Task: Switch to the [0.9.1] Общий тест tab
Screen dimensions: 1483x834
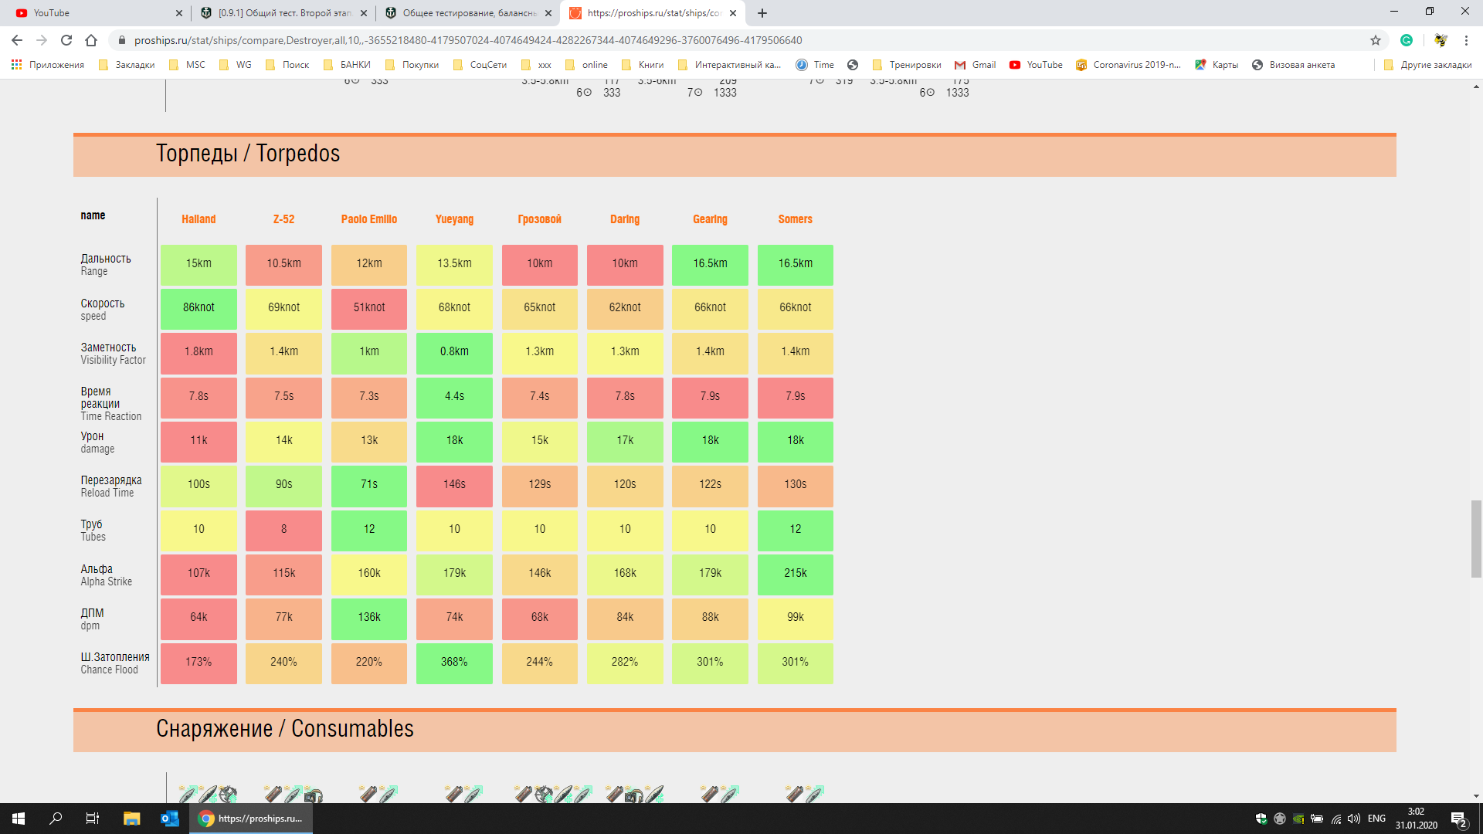Action: 282,13
